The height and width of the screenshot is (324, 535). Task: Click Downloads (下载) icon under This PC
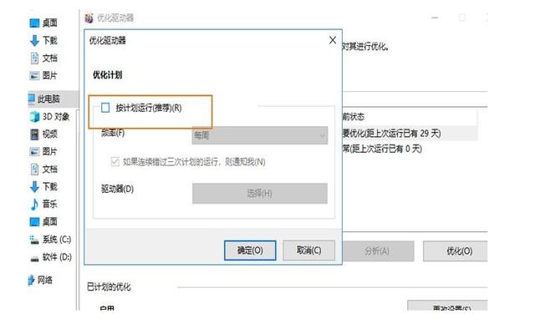(34, 187)
